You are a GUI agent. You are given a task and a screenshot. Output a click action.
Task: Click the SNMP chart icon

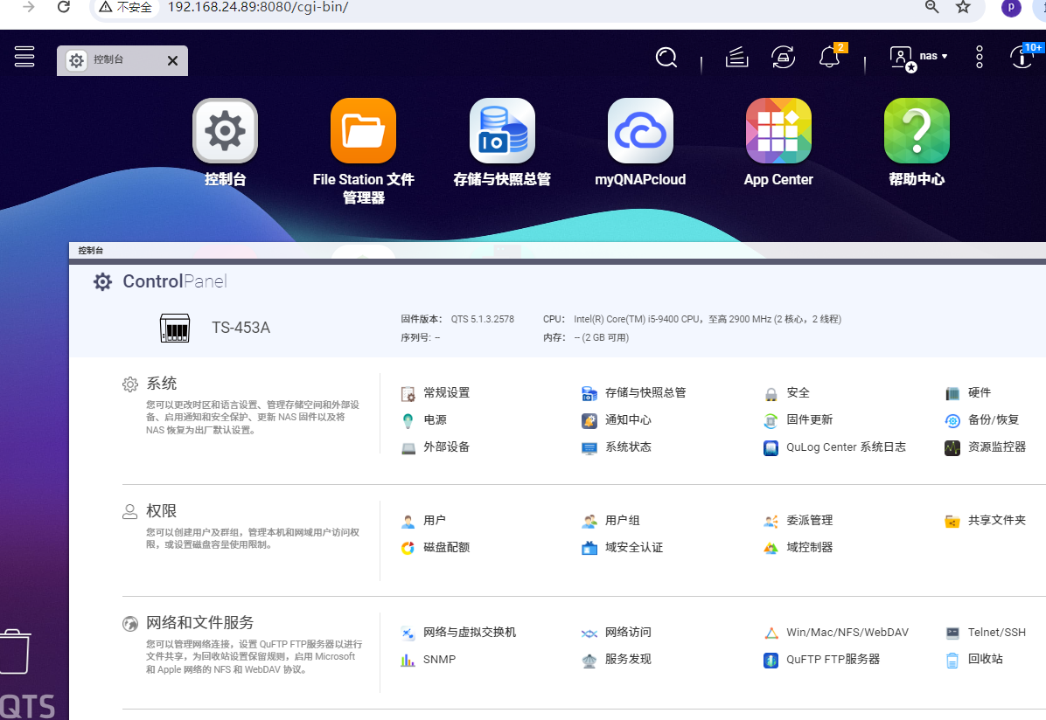(x=408, y=660)
